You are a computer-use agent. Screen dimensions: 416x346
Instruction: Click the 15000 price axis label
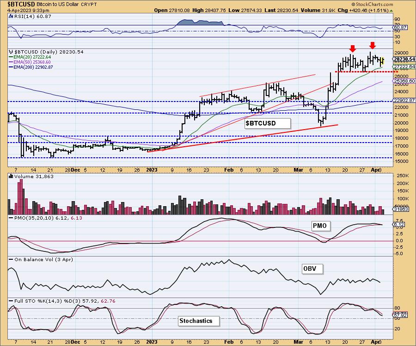(402, 161)
